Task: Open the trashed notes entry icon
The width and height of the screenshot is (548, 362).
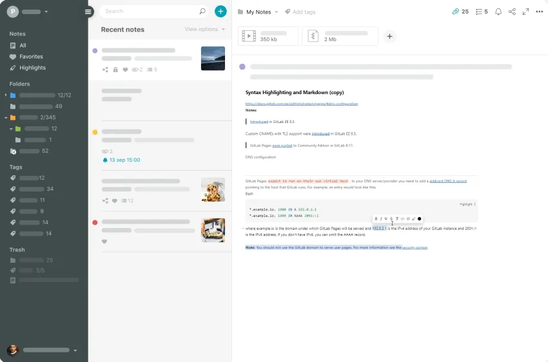Action: pyautogui.click(x=13, y=280)
